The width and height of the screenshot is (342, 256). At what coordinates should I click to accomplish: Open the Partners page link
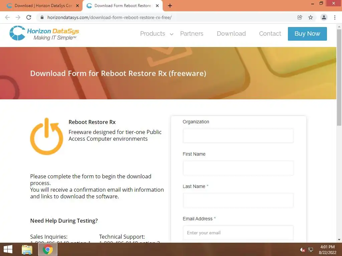tap(191, 34)
